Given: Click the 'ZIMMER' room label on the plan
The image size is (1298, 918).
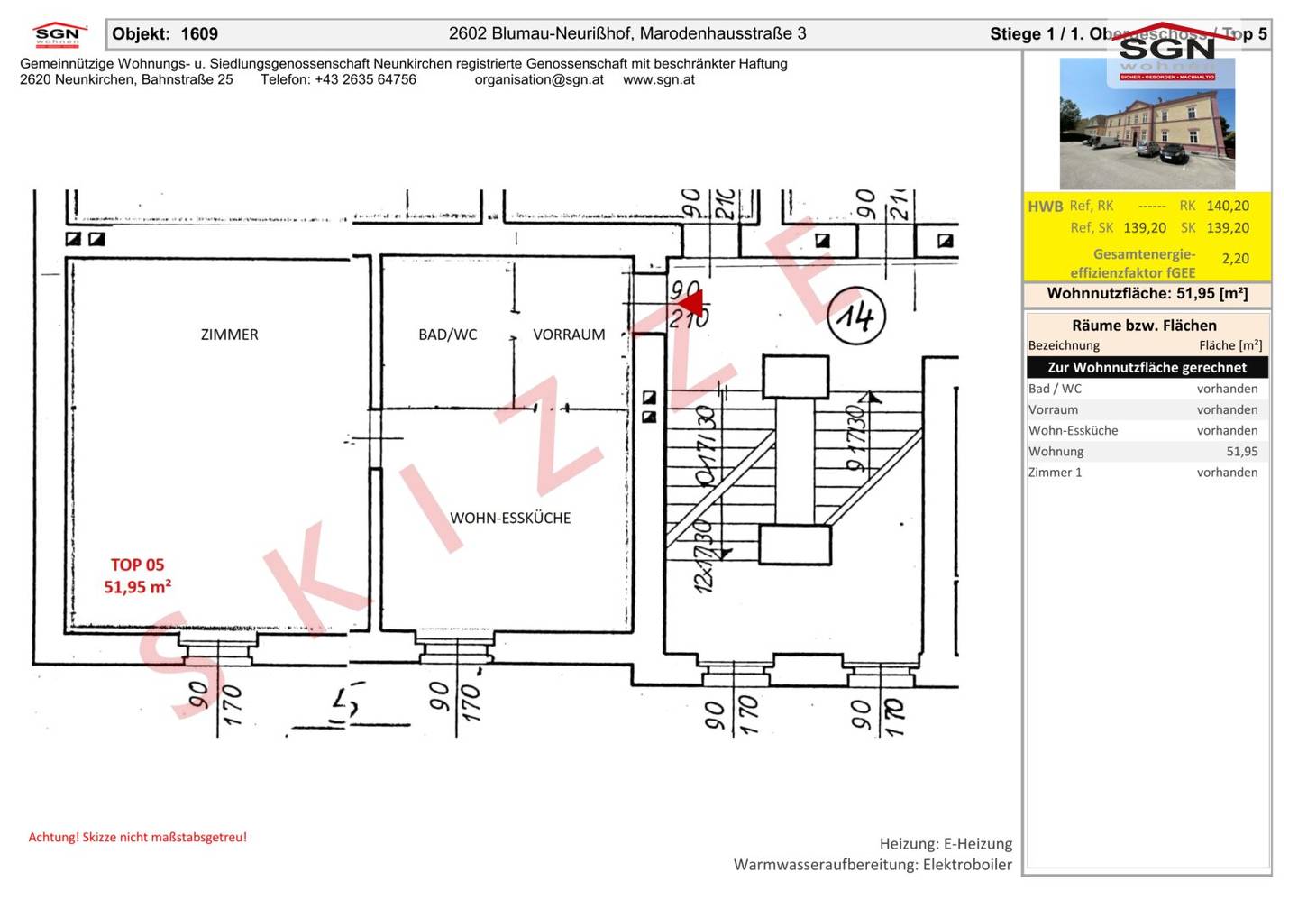Looking at the screenshot, I should tap(229, 335).
